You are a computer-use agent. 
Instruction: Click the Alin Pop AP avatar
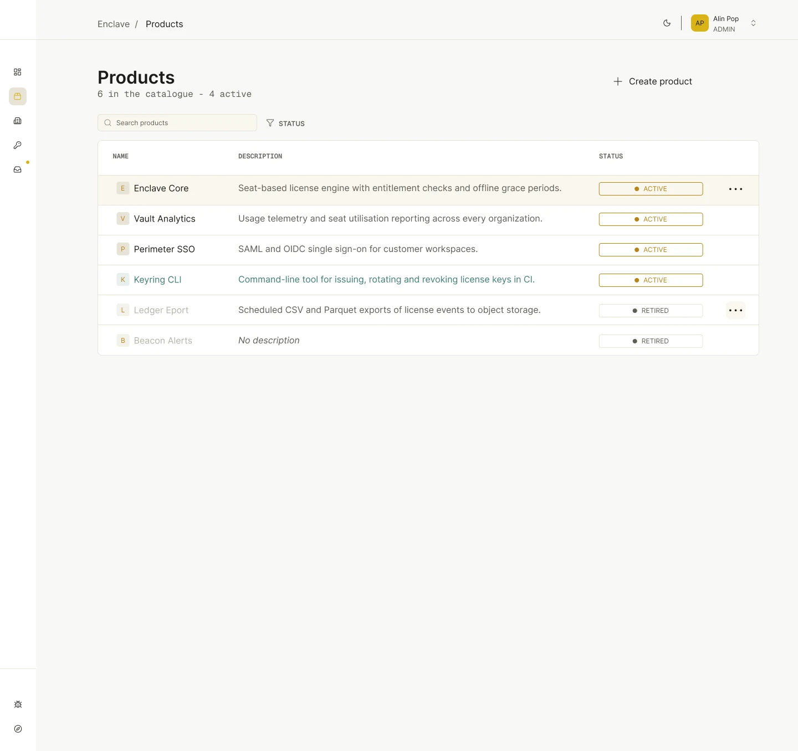pyautogui.click(x=700, y=23)
